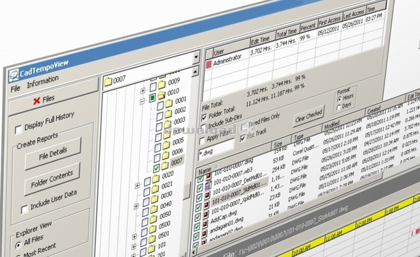Image resolution: width=420 pixels, height=257 pixels.
Task: Uncheck the Folder Total checkbox
Action: tap(204, 117)
